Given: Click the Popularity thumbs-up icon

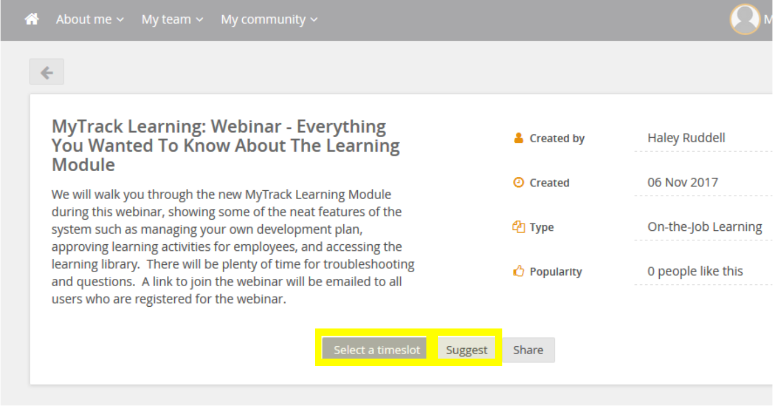Looking at the screenshot, I should (x=518, y=272).
